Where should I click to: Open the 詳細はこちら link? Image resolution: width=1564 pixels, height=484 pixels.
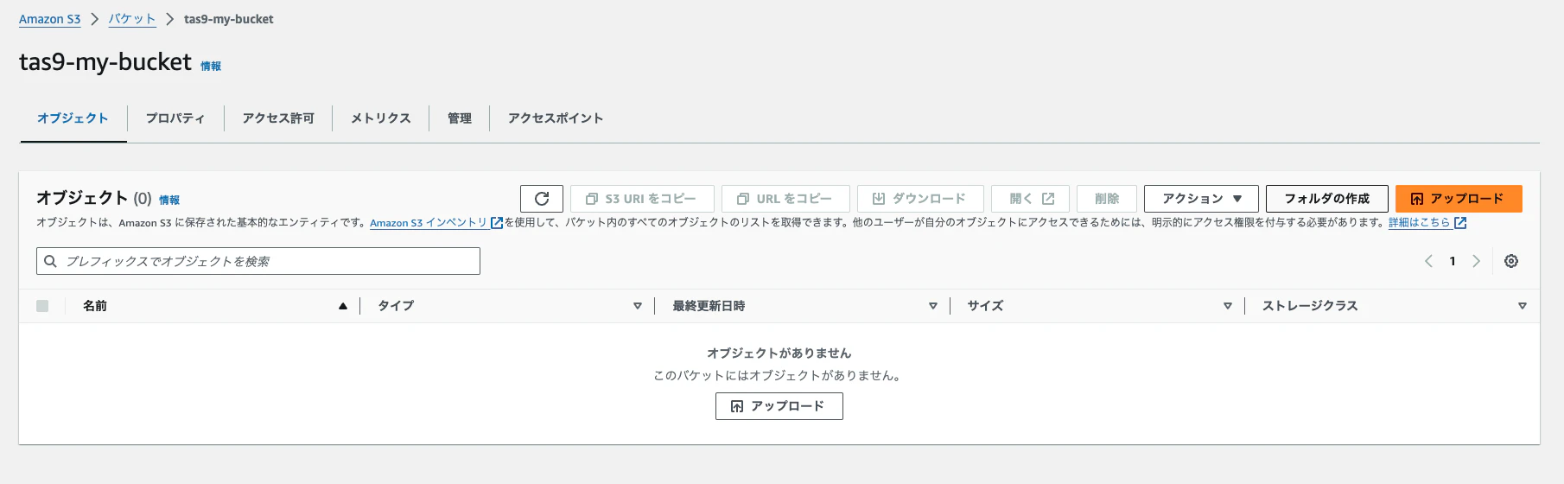click(x=1419, y=223)
